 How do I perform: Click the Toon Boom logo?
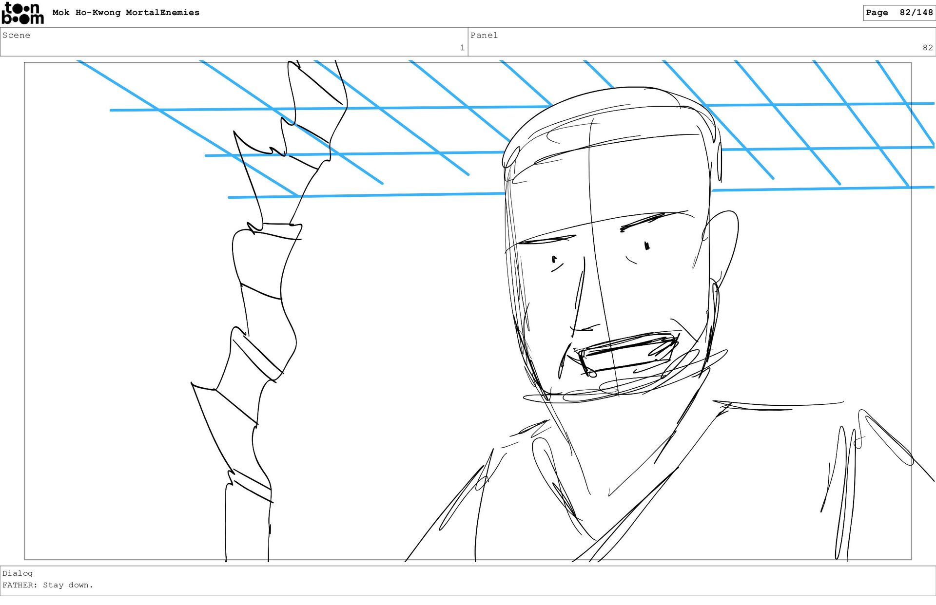click(22, 13)
